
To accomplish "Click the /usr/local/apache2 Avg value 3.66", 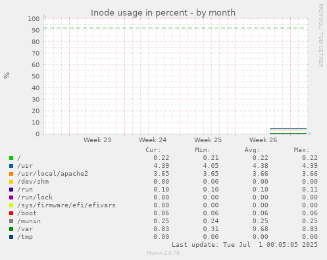I will click(x=261, y=174).
